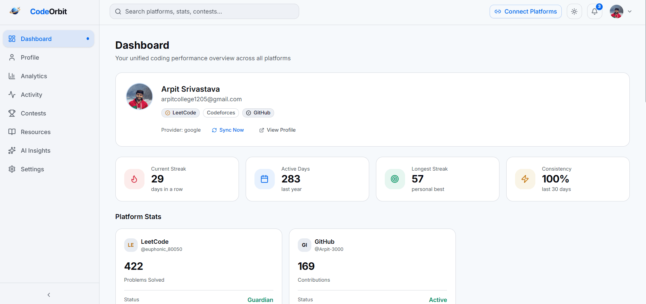
Task: Expand the account menu chevron
Action: 630,12
